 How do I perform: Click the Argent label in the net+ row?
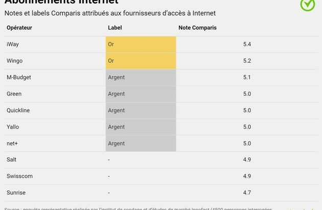click(117, 143)
